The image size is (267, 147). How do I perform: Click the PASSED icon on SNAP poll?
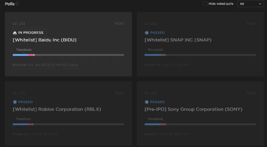click(147, 32)
